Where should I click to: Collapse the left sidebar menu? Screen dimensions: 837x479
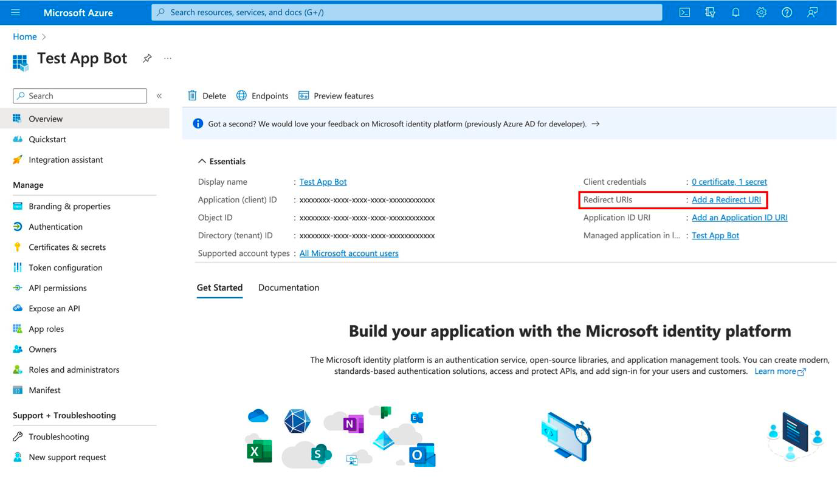click(159, 95)
